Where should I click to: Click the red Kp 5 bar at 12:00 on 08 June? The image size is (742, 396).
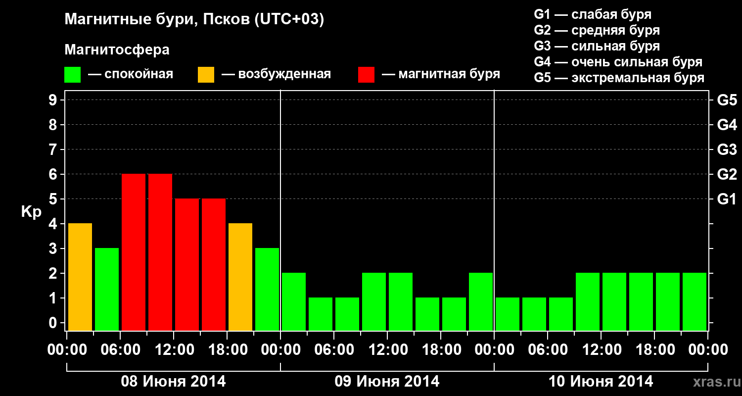[187, 264]
